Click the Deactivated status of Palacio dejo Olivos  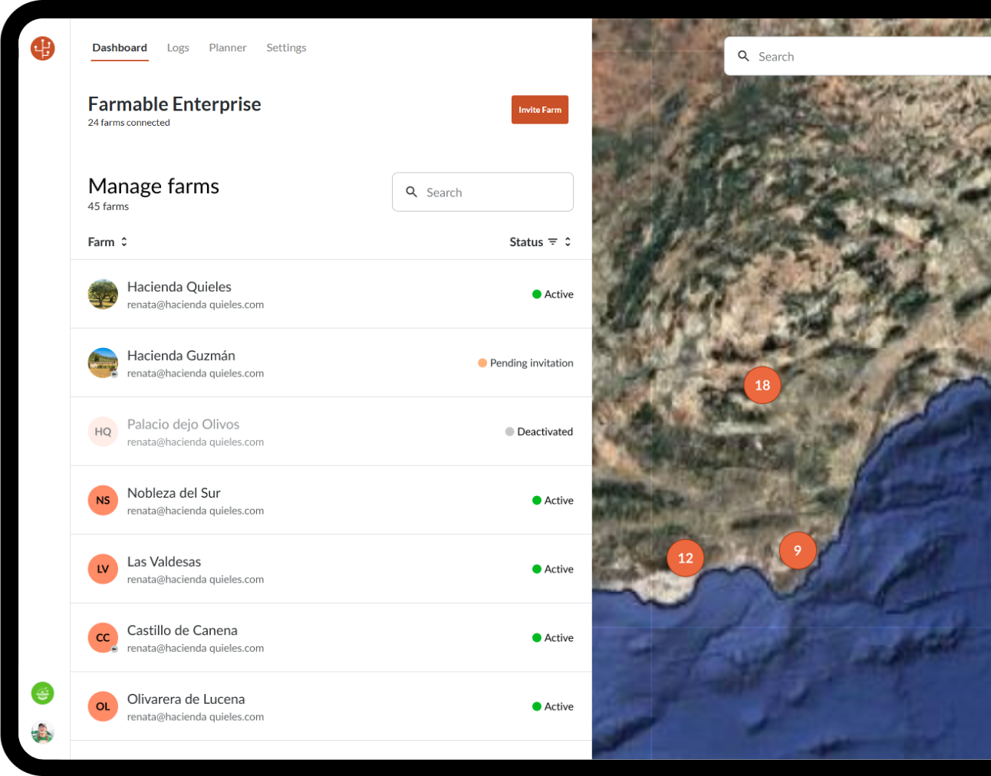pyautogui.click(x=539, y=432)
